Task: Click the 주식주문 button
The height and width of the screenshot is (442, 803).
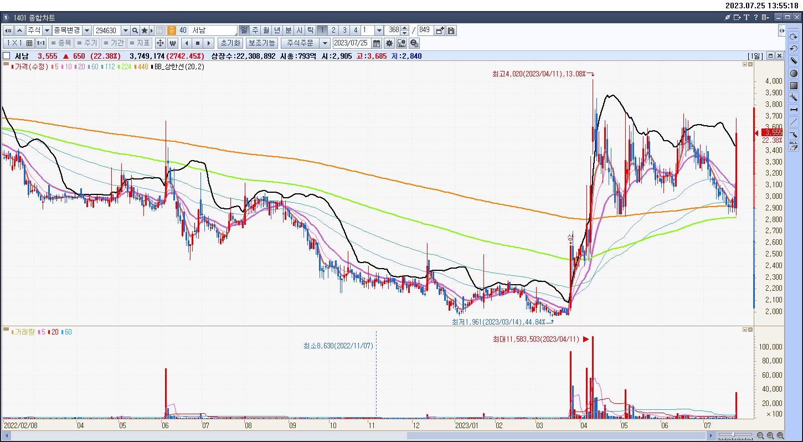Action: click(300, 43)
